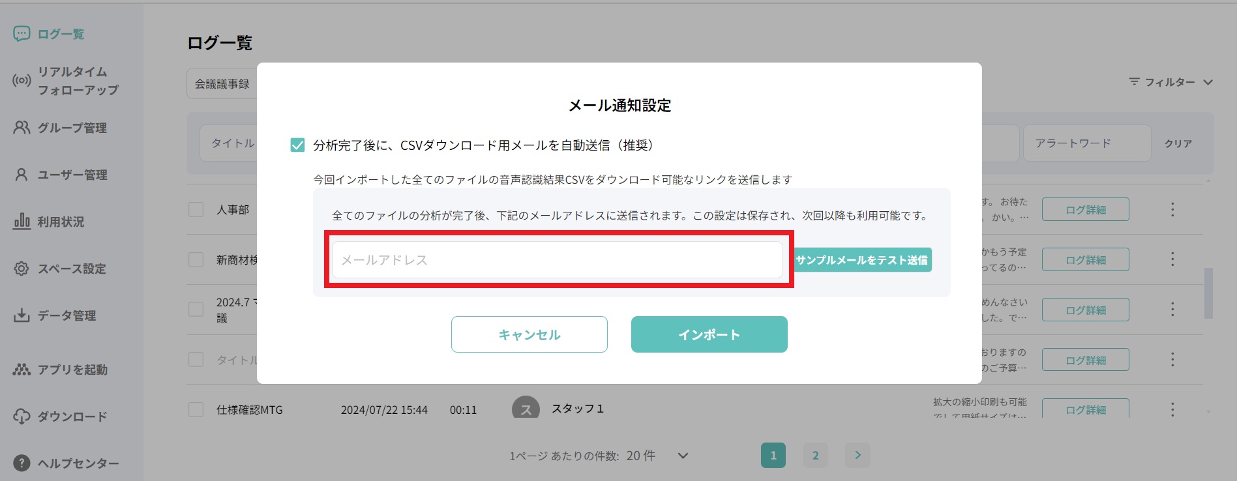Open the データ管理 download tray icon
Screen dimensions: 1237x481
[22, 315]
